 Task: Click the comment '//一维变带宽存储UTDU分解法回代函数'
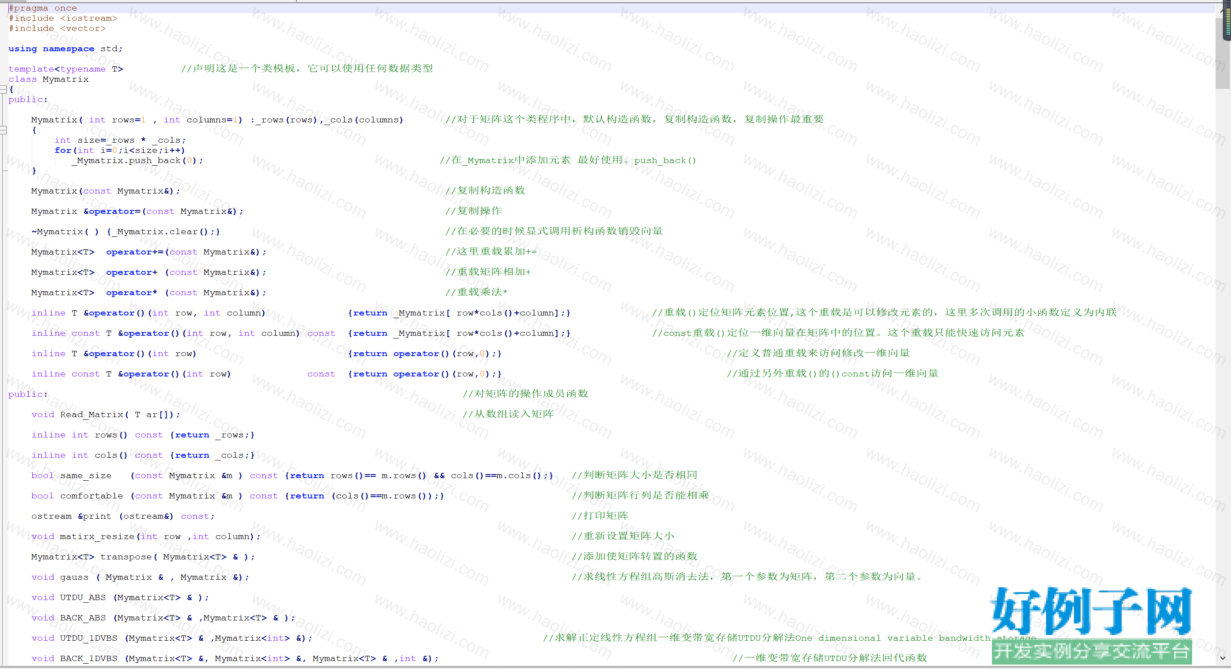click(x=830, y=658)
